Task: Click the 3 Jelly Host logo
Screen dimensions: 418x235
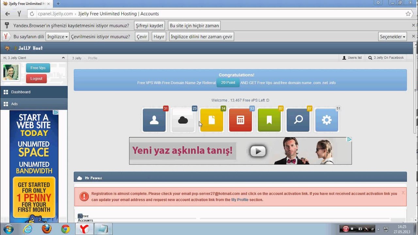Action: [24, 48]
